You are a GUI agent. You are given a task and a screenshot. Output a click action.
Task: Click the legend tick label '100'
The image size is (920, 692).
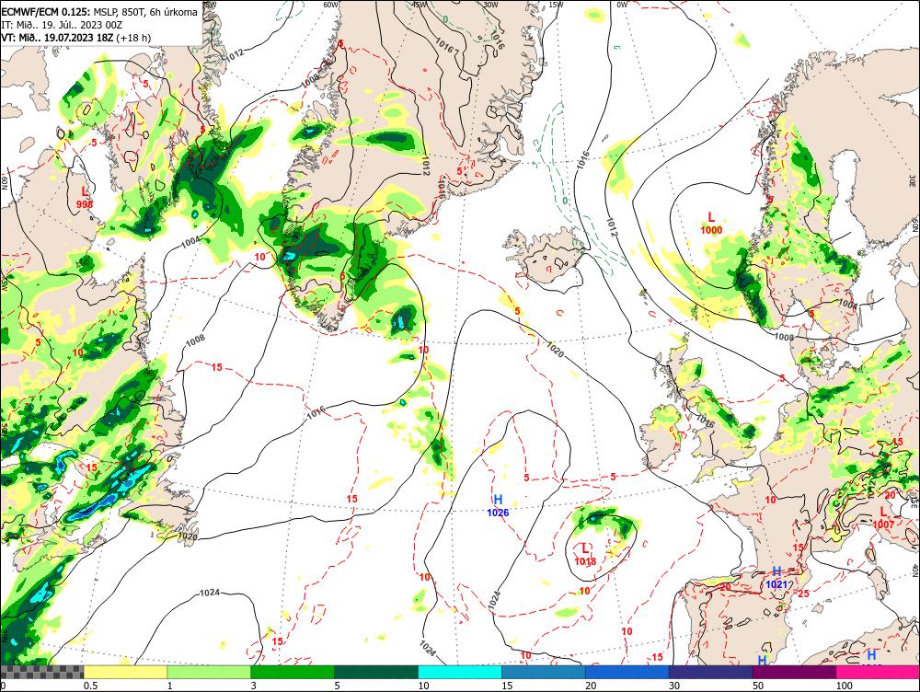844,686
